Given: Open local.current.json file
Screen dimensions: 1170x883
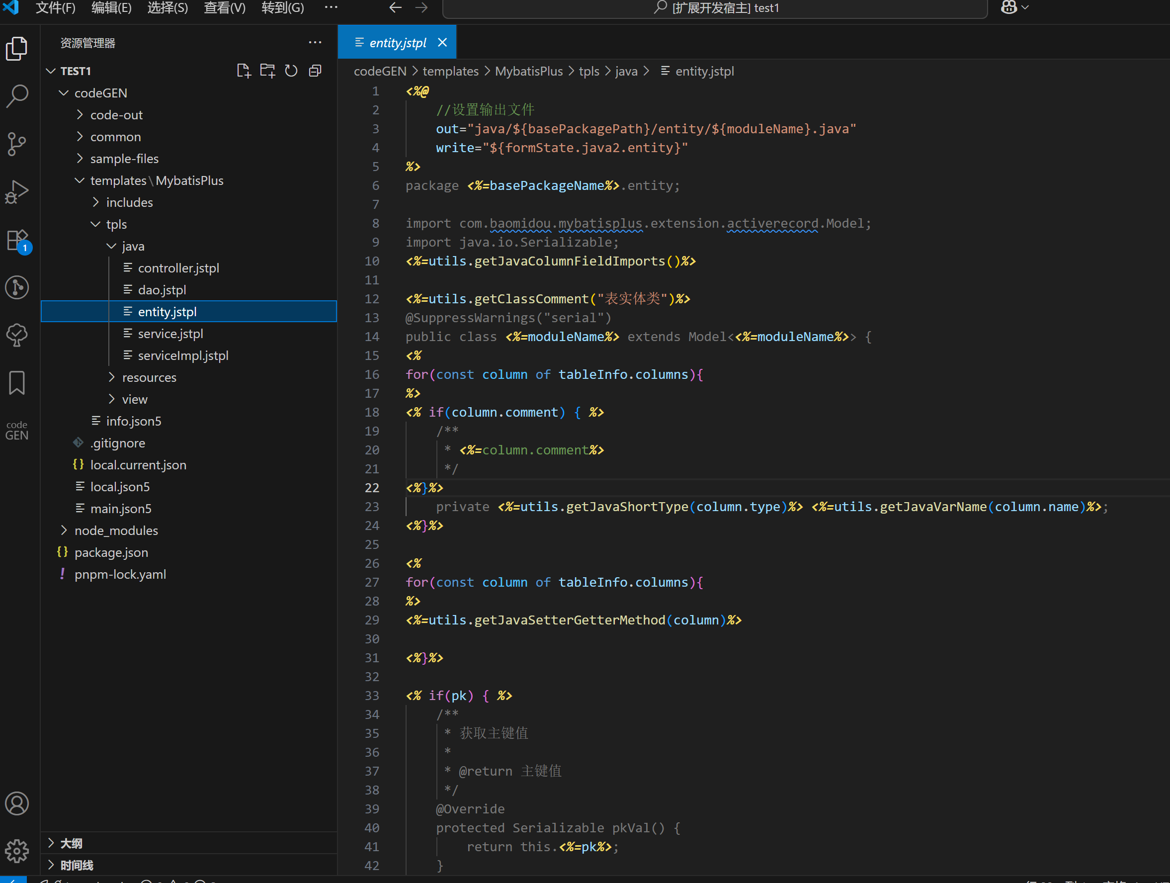Looking at the screenshot, I should [x=189, y=464].
